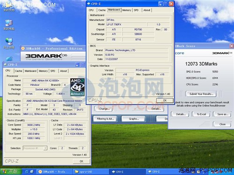The image size is (234, 175).
Task: Click the Windsor code name field
Action: click(35, 85)
